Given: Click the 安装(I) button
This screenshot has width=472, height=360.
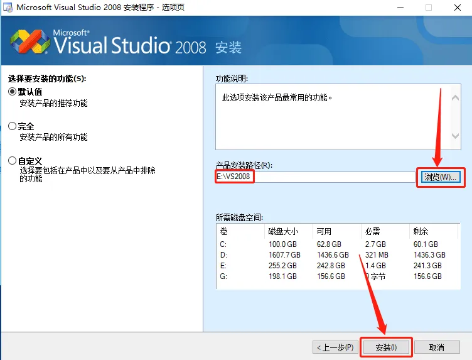Looking at the screenshot, I should [386, 347].
